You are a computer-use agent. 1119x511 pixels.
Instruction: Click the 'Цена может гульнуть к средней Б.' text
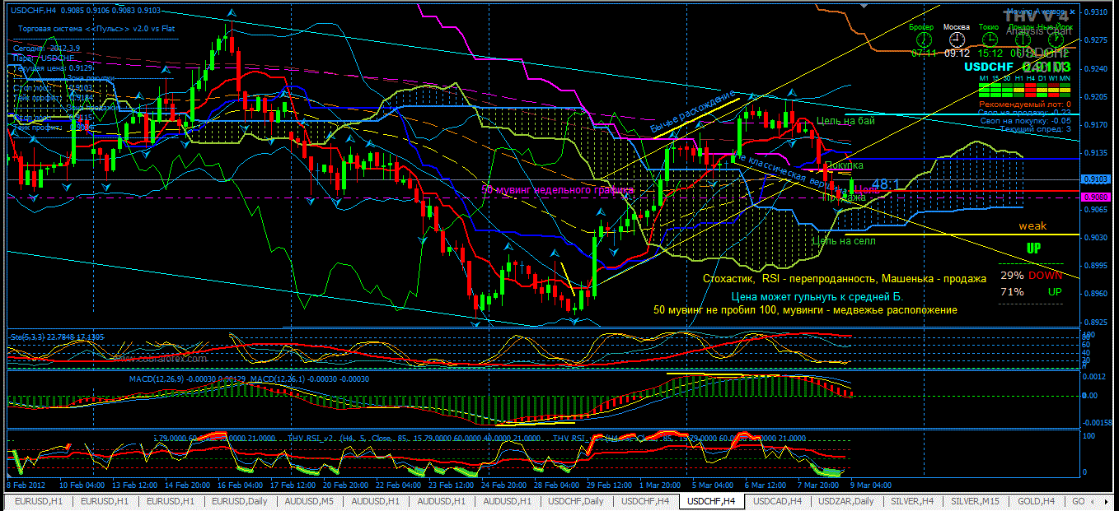(817, 296)
